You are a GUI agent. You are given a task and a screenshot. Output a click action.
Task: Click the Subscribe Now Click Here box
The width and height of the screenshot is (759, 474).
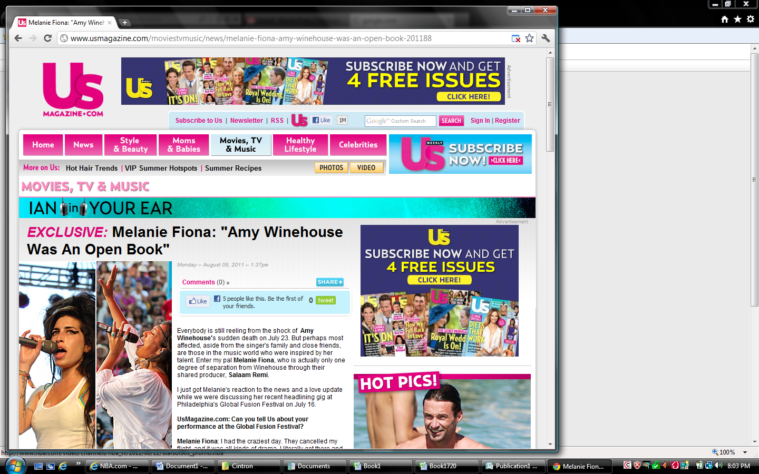click(460, 154)
